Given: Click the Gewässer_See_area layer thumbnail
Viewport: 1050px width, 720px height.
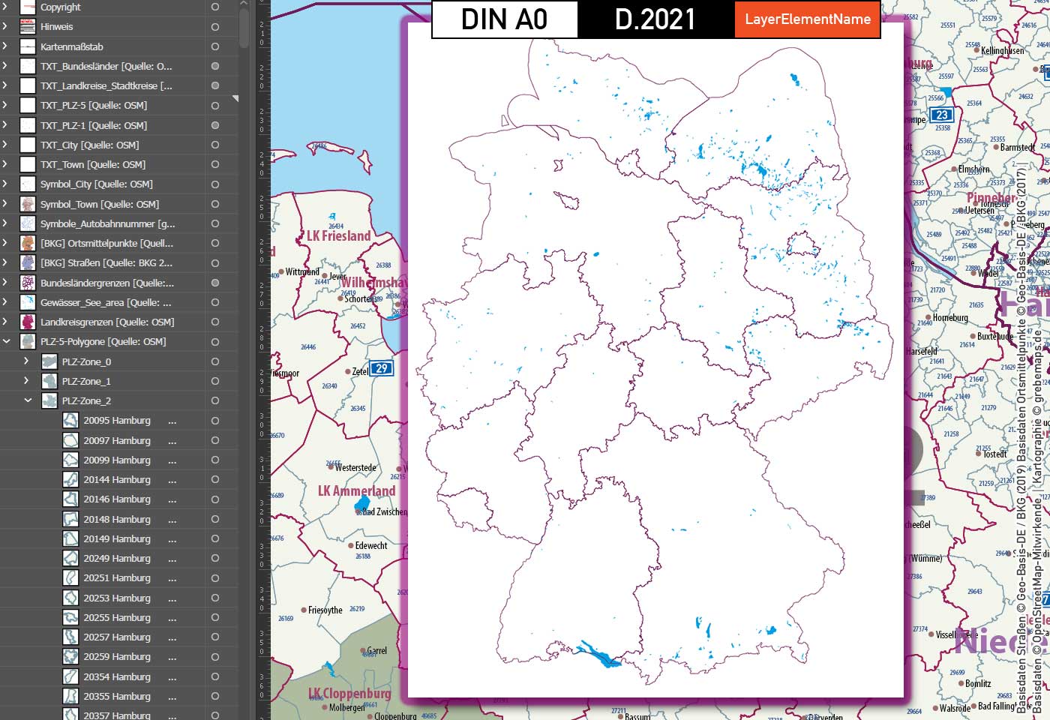Looking at the screenshot, I should (x=27, y=302).
